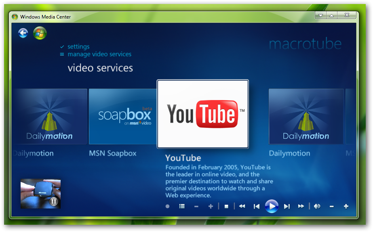This screenshot has width=373, height=232.
Task: Click the pause overlay icon on the preview
Action: 54,202
